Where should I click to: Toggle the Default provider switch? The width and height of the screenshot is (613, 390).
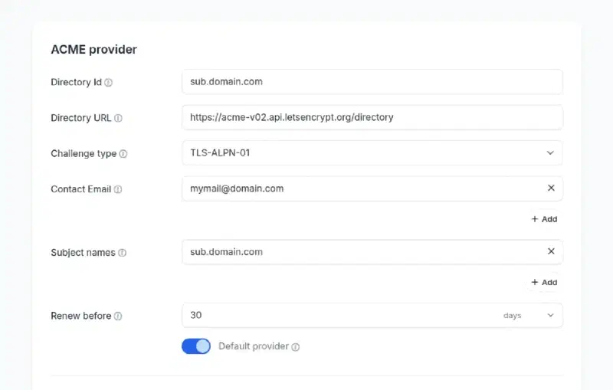click(x=196, y=346)
